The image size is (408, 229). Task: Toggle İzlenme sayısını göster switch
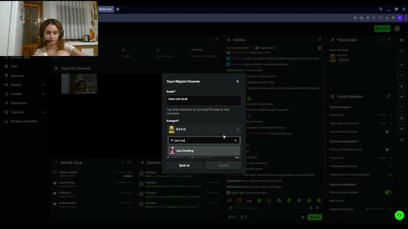[388, 192]
